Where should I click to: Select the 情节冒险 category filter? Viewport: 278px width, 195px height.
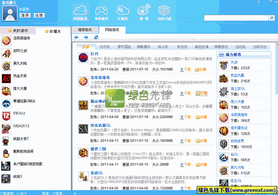point(124,47)
